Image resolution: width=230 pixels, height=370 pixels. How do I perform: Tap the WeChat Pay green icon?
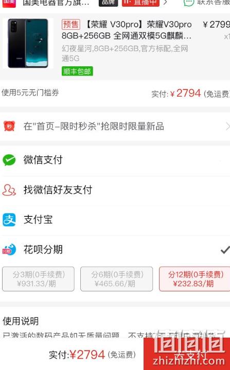9,160
